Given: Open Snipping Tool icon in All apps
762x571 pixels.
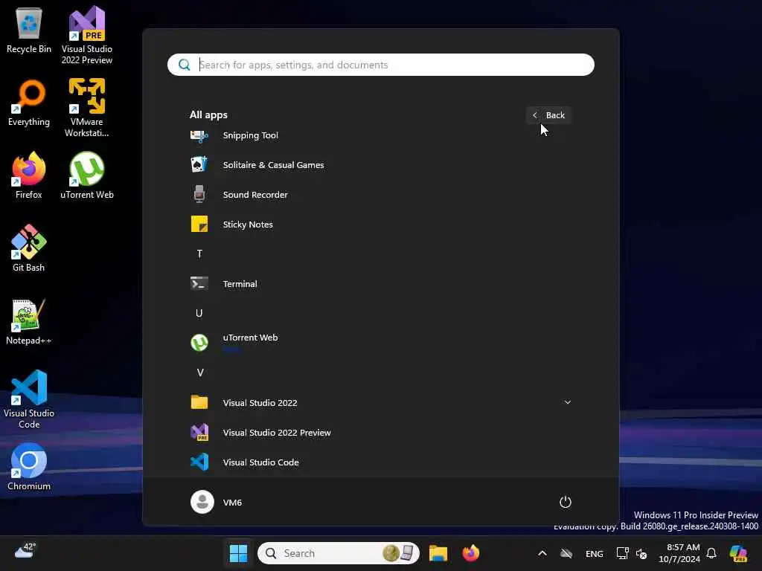Looking at the screenshot, I should 199,136.
